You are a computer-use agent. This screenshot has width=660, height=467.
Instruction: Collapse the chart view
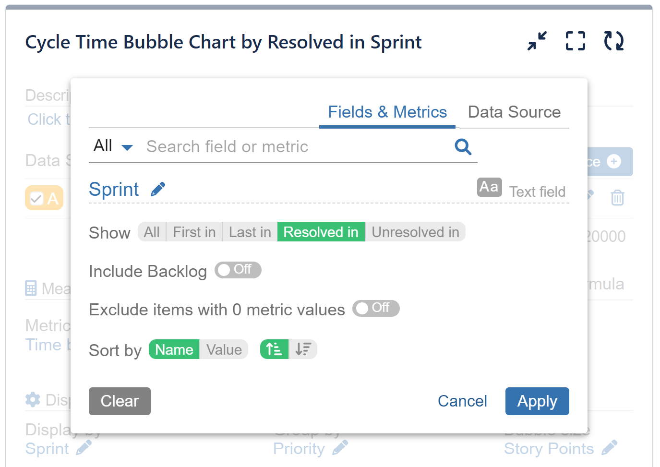[x=536, y=41]
